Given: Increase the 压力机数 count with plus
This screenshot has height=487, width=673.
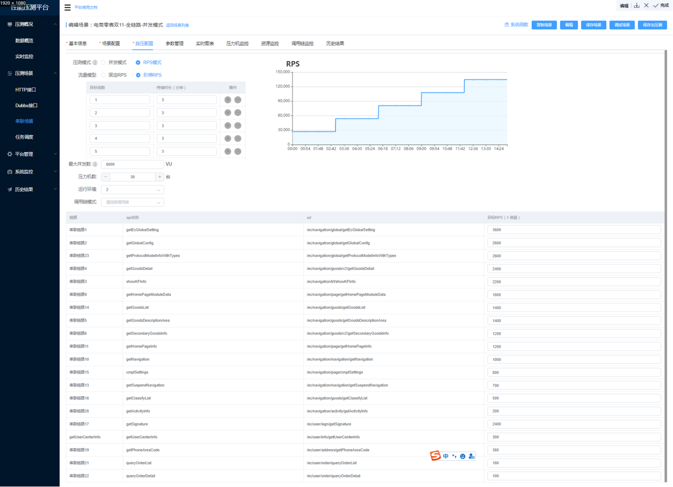Looking at the screenshot, I should point(159,177).
